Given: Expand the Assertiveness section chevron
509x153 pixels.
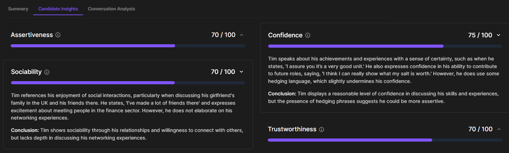Looking at the screenshot, I should coord(242,35).
